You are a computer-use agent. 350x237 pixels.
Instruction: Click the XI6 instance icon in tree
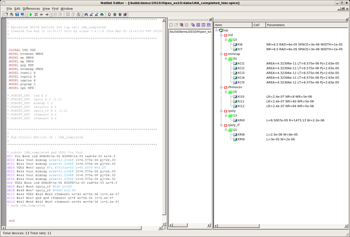pyautogui.click(x=235, y=45)
